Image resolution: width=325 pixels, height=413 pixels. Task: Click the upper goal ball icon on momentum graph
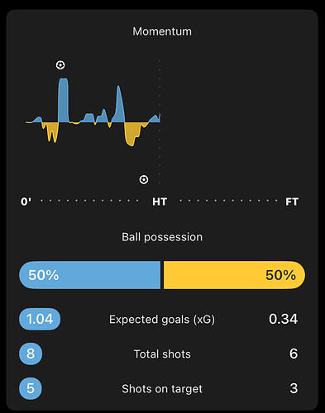click(x=60, y=65)
